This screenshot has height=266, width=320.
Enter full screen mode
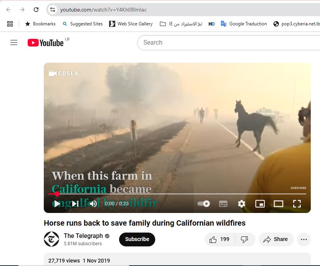tap(297, 204)
